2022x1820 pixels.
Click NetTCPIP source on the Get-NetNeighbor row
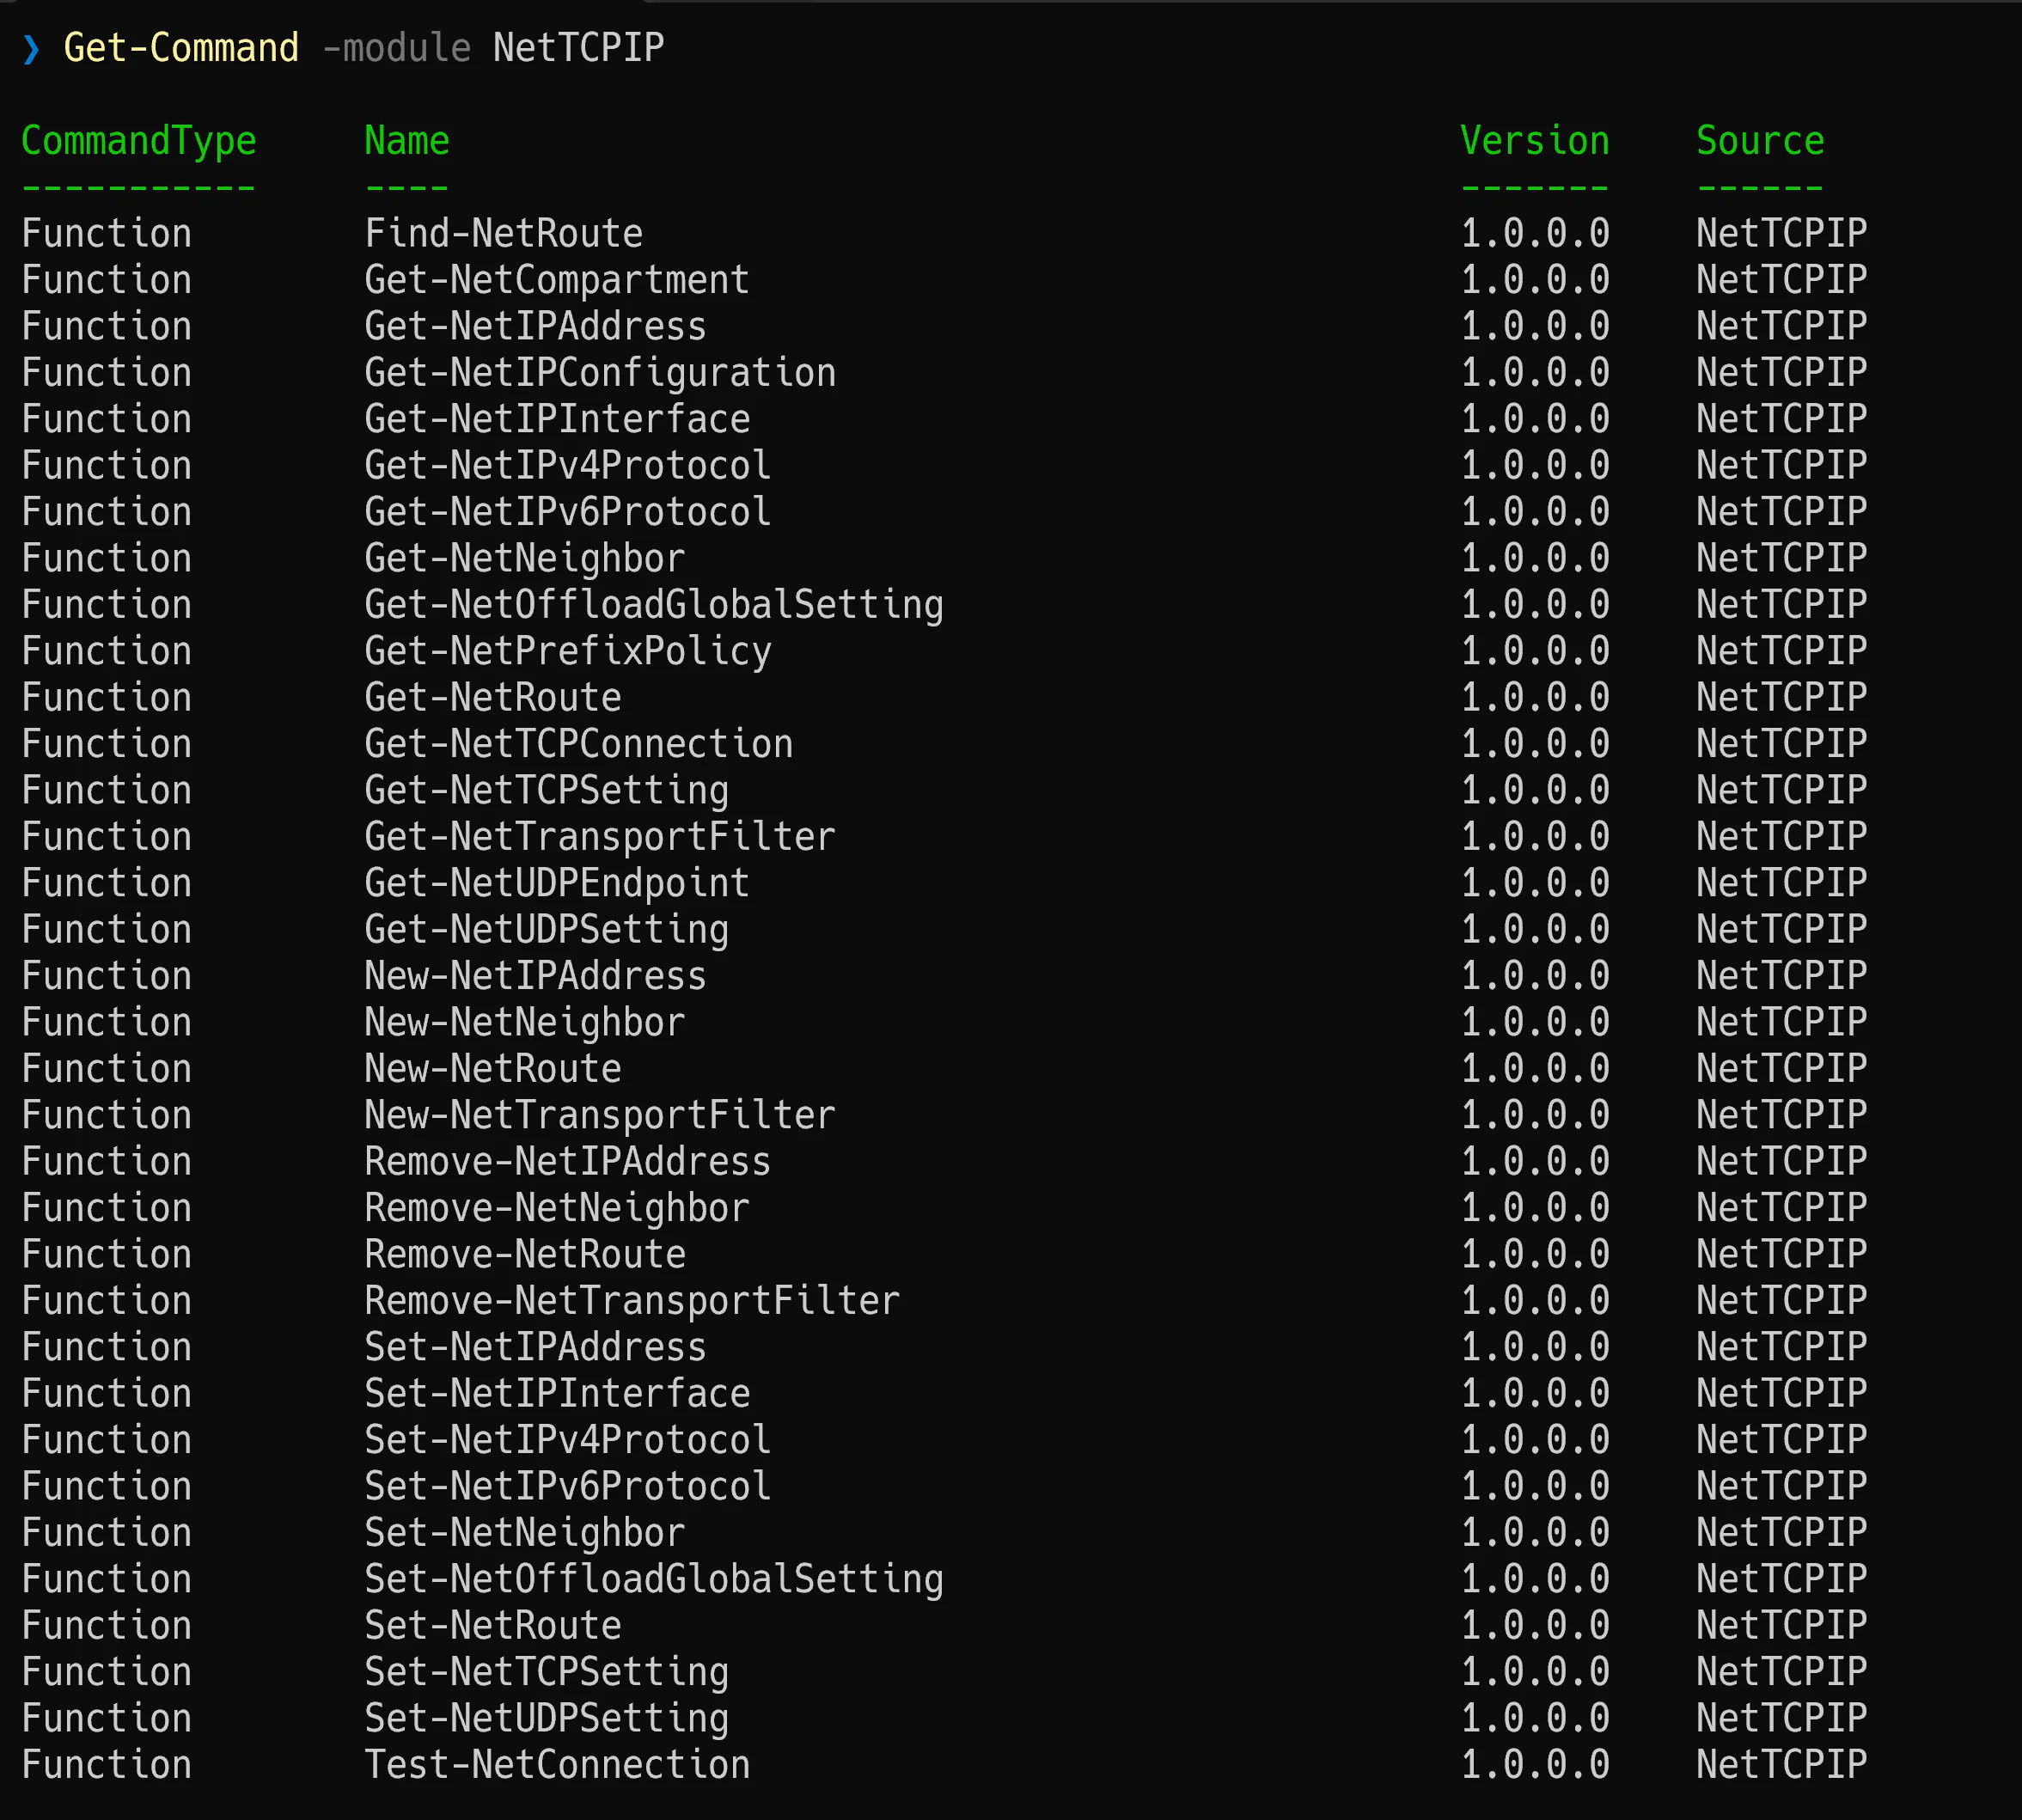1782,558
